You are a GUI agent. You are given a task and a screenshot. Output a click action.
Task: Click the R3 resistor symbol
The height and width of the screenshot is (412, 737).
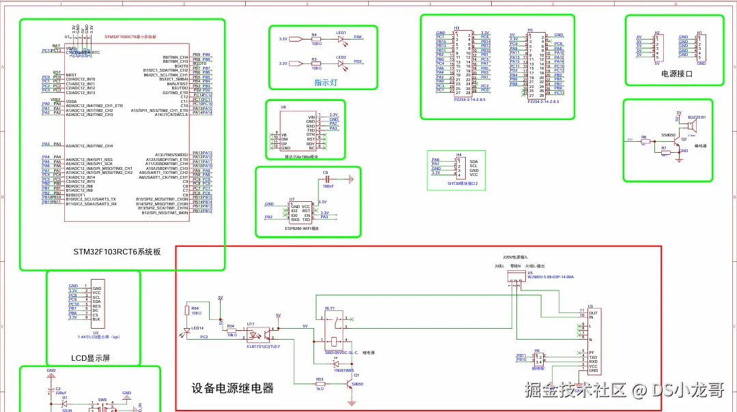[316, 64]
